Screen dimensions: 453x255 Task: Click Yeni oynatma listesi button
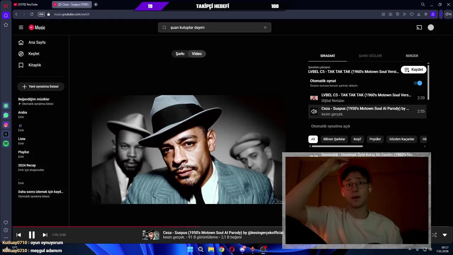coord(41,86)
